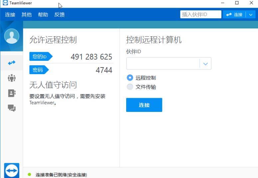Click the TeamViewer logo at bottom left

(12, 170)
